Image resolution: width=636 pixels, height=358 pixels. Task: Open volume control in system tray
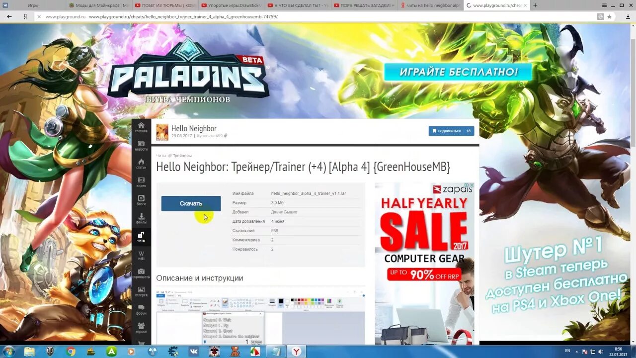point(601,352)
